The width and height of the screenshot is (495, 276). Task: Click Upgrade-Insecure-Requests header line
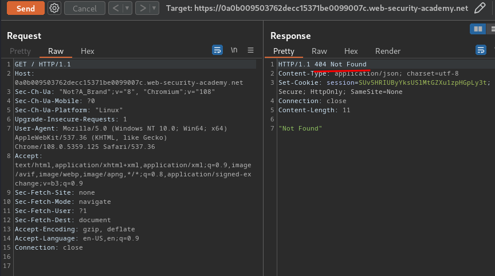(x=70, y=119)
